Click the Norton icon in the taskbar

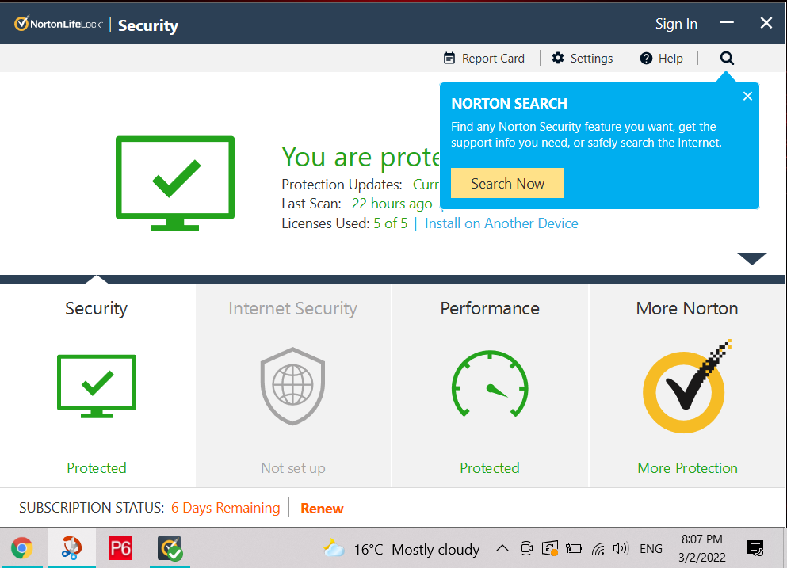[170, 548]
